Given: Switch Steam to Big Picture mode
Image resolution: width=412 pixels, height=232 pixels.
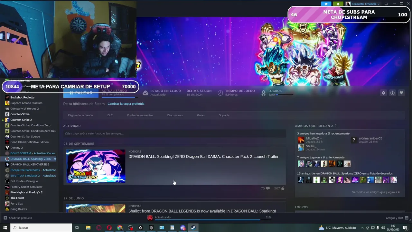Looking at the screenshot, I should (x=386, y=4).
